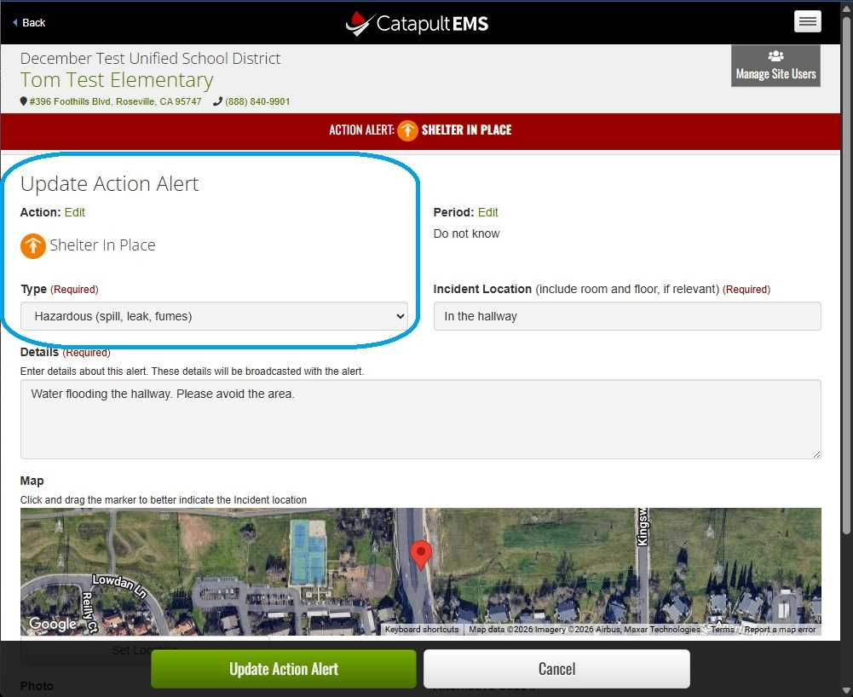Click into the Details text area
This screenshot has width=853, height=697.
point(420,419)
